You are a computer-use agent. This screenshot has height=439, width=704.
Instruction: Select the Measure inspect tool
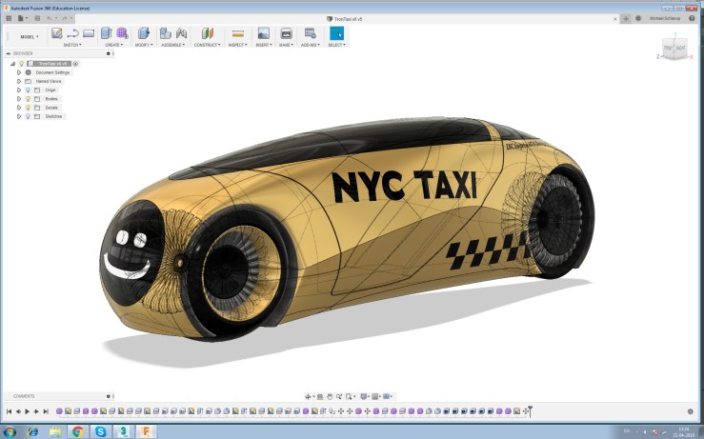(x=238, y=33)
